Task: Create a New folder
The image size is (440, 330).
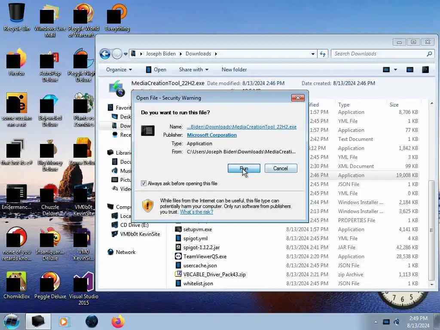Action: 234,70
